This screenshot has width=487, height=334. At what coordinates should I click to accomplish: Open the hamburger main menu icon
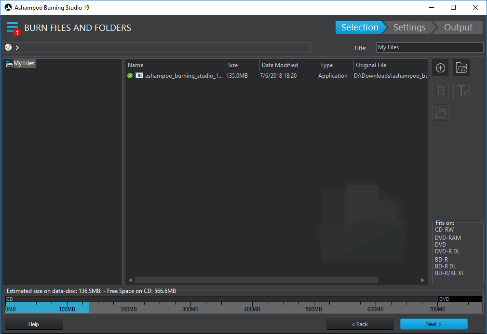(12, 28)
